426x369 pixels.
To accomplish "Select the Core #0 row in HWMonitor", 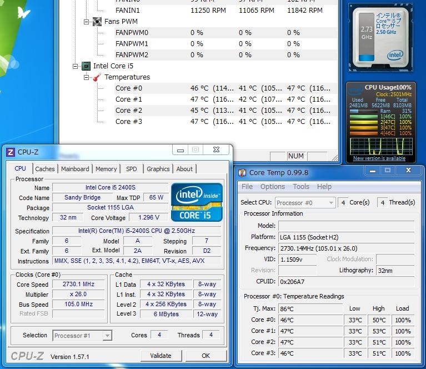I will pos(129,88).
